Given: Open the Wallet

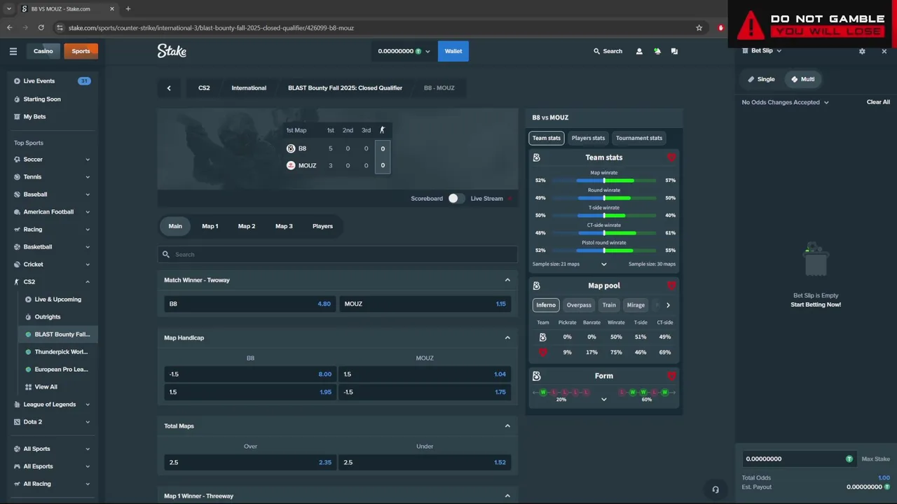Looking at the screenshot, I should coord(453,51).
